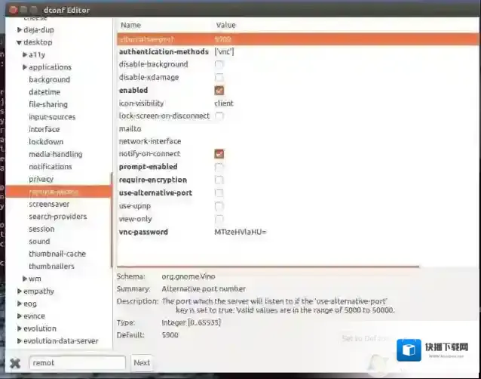Sort keys by the Name column header

click(x=130, y=25)
